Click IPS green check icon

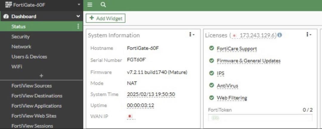click(211, 73)
